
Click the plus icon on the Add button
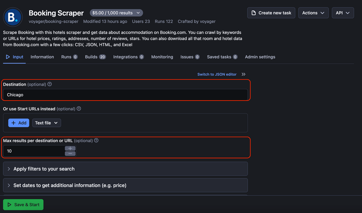pyautogui.click(x=13, y=123)
